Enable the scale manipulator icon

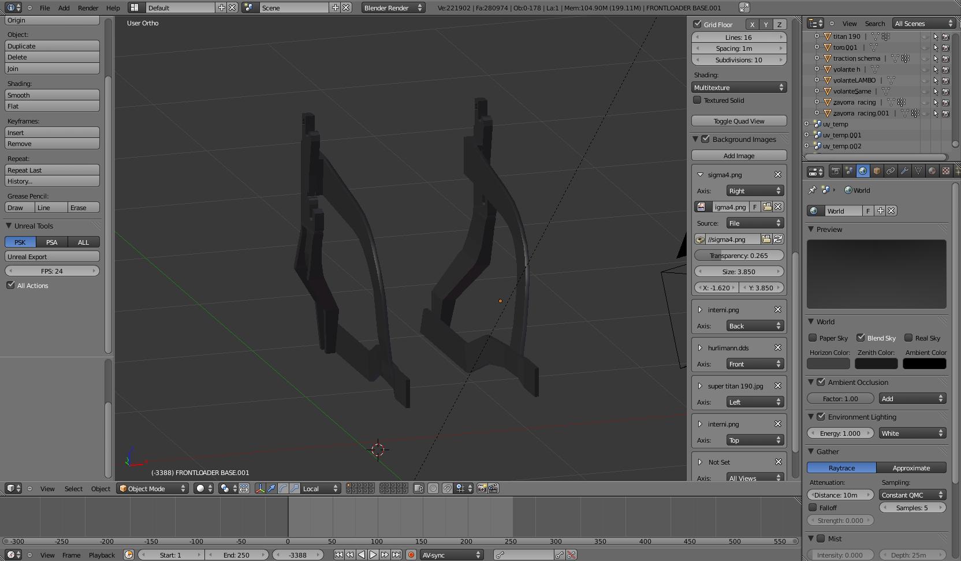coord(295,488)
